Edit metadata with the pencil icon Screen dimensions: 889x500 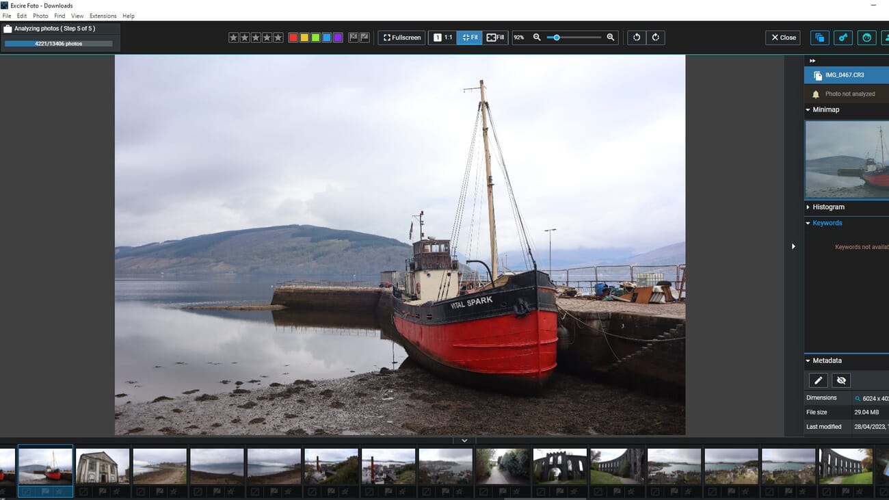coord(818,380)
